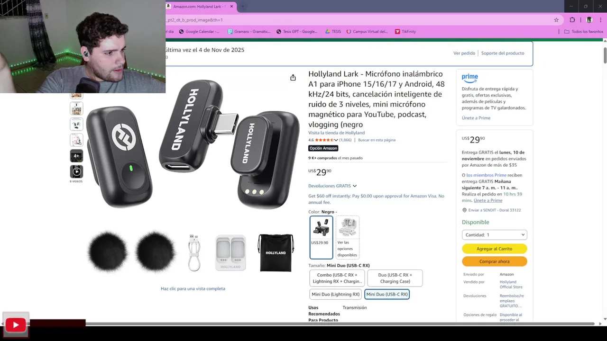
Task: Open the Cantidad quantity dropdown
Action: coord(495,235)
